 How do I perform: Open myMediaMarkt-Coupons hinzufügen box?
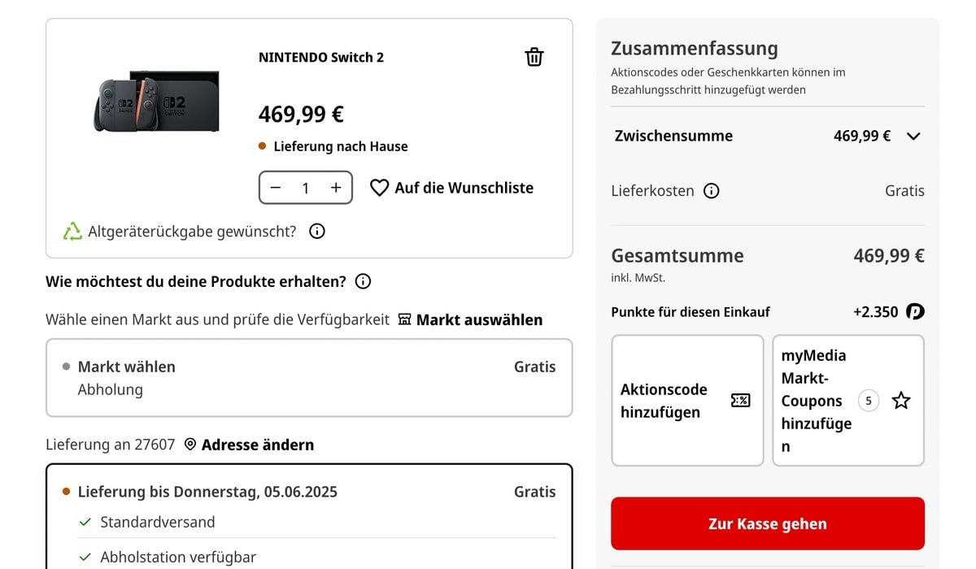847,401
